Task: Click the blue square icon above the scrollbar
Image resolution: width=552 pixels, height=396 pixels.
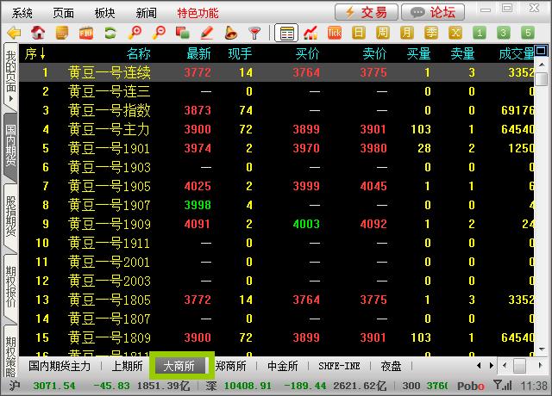Action: [x=541, y=51]
